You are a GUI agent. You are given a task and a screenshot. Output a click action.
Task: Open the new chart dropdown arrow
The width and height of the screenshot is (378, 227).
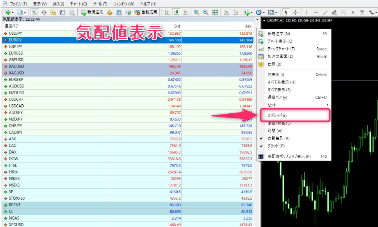[x=13, y=13]
